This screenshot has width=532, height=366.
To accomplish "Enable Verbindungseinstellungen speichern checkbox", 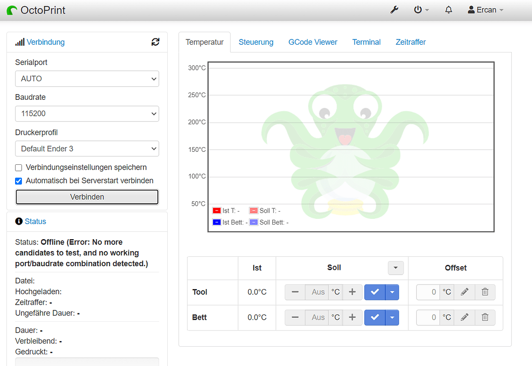I will pyautogui.click(x=19, y=168).
